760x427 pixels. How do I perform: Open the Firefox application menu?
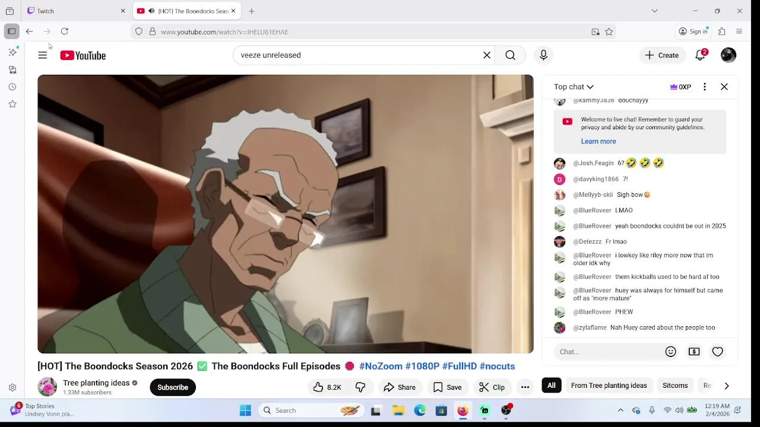pos(739,31)
